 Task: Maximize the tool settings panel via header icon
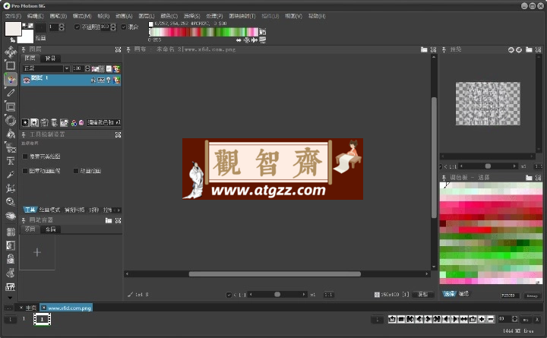118,134
